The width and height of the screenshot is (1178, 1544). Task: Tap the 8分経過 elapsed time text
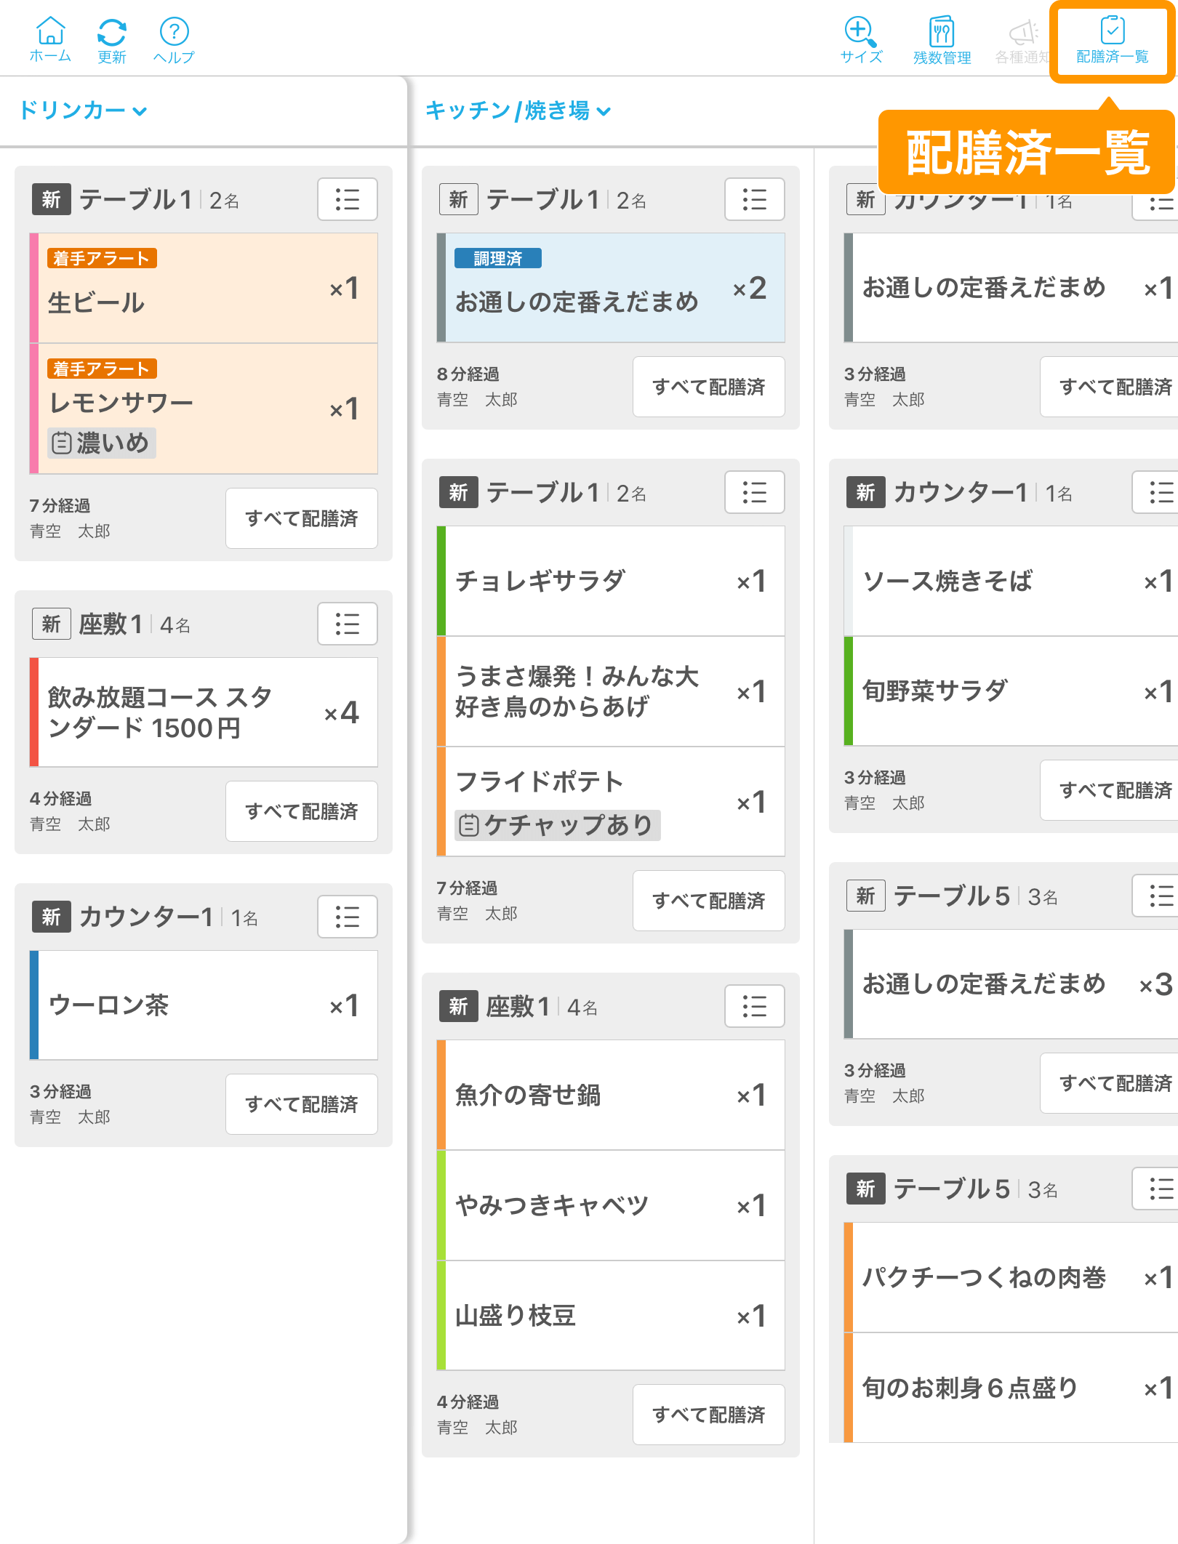coord(468,374)
